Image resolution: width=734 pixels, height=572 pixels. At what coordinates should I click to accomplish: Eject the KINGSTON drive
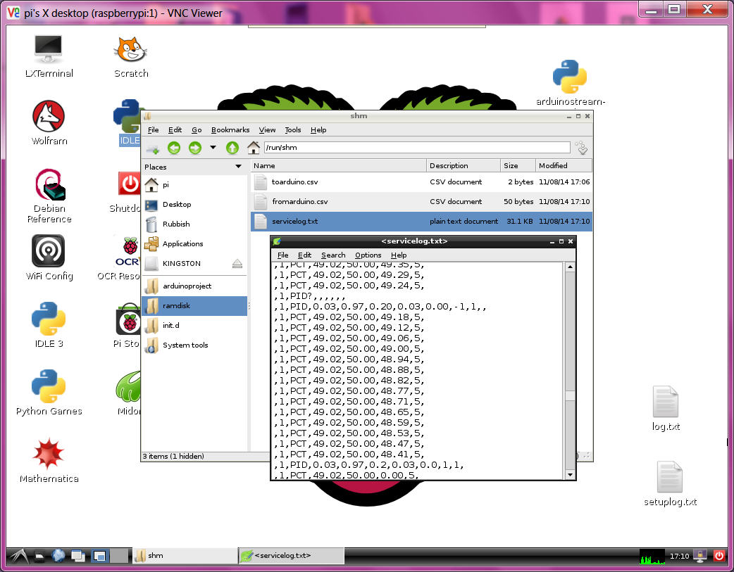(x=237, y=263)
